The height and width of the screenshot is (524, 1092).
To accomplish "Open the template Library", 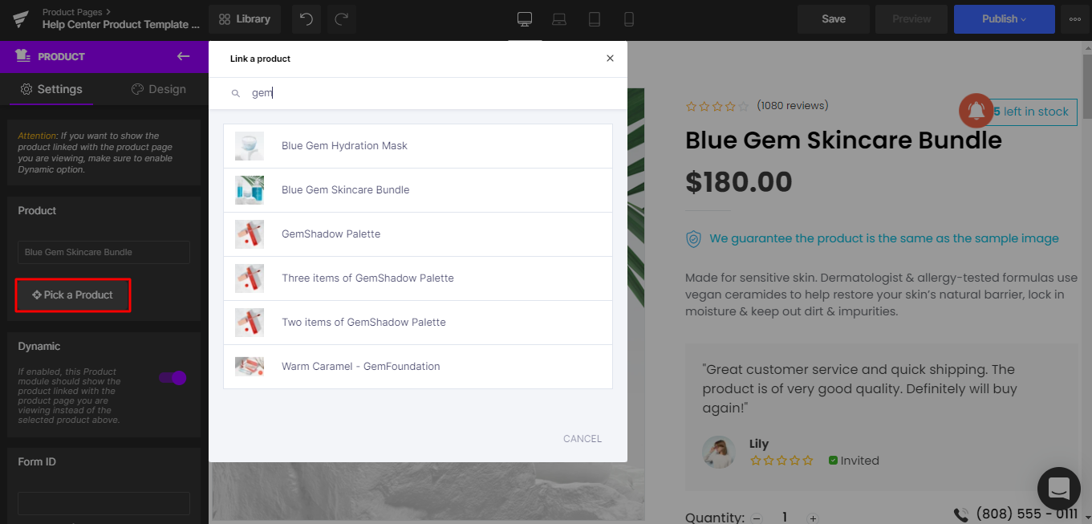I will pos(244,18).
